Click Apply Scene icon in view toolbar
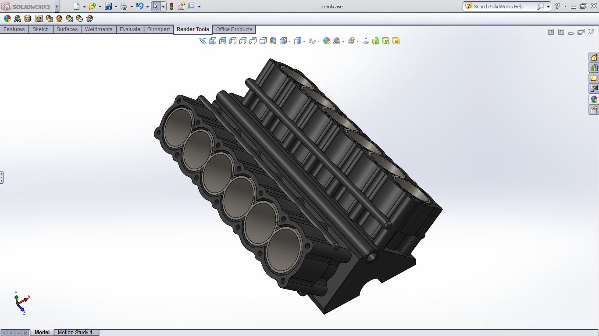Screen dimensions: 599x336 pos(337,41)
